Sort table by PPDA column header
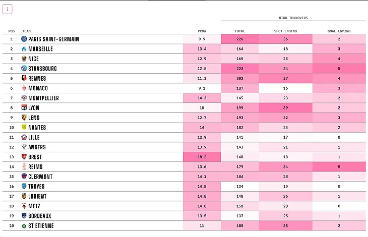Viewport: 368px width, 237px height. coord(202,31)
